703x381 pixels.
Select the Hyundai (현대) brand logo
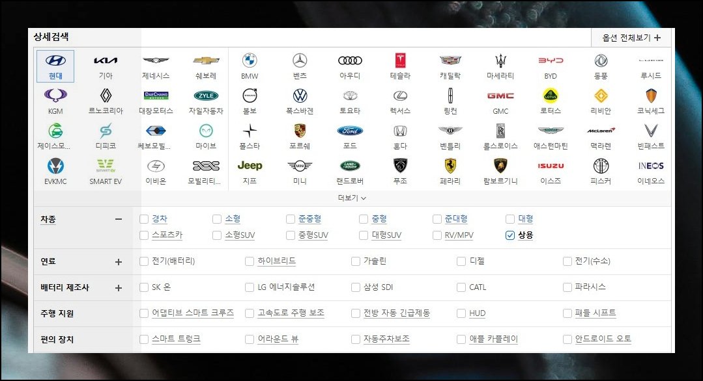click(x=55, y=60)
